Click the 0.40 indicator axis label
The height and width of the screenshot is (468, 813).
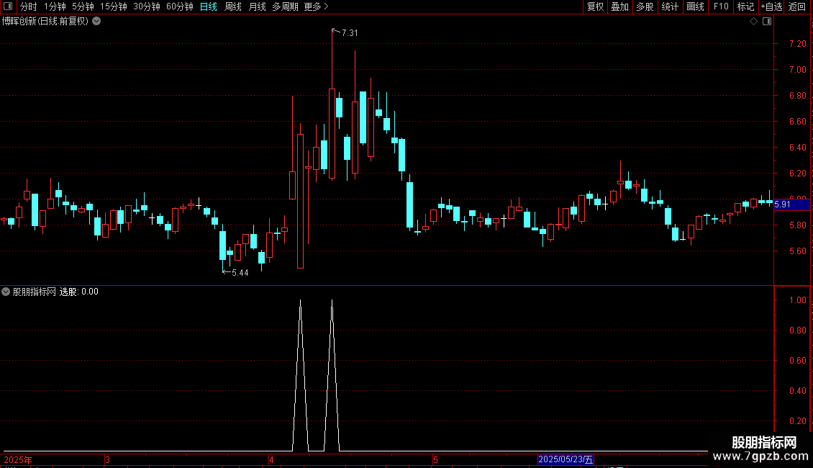point(797,391)
